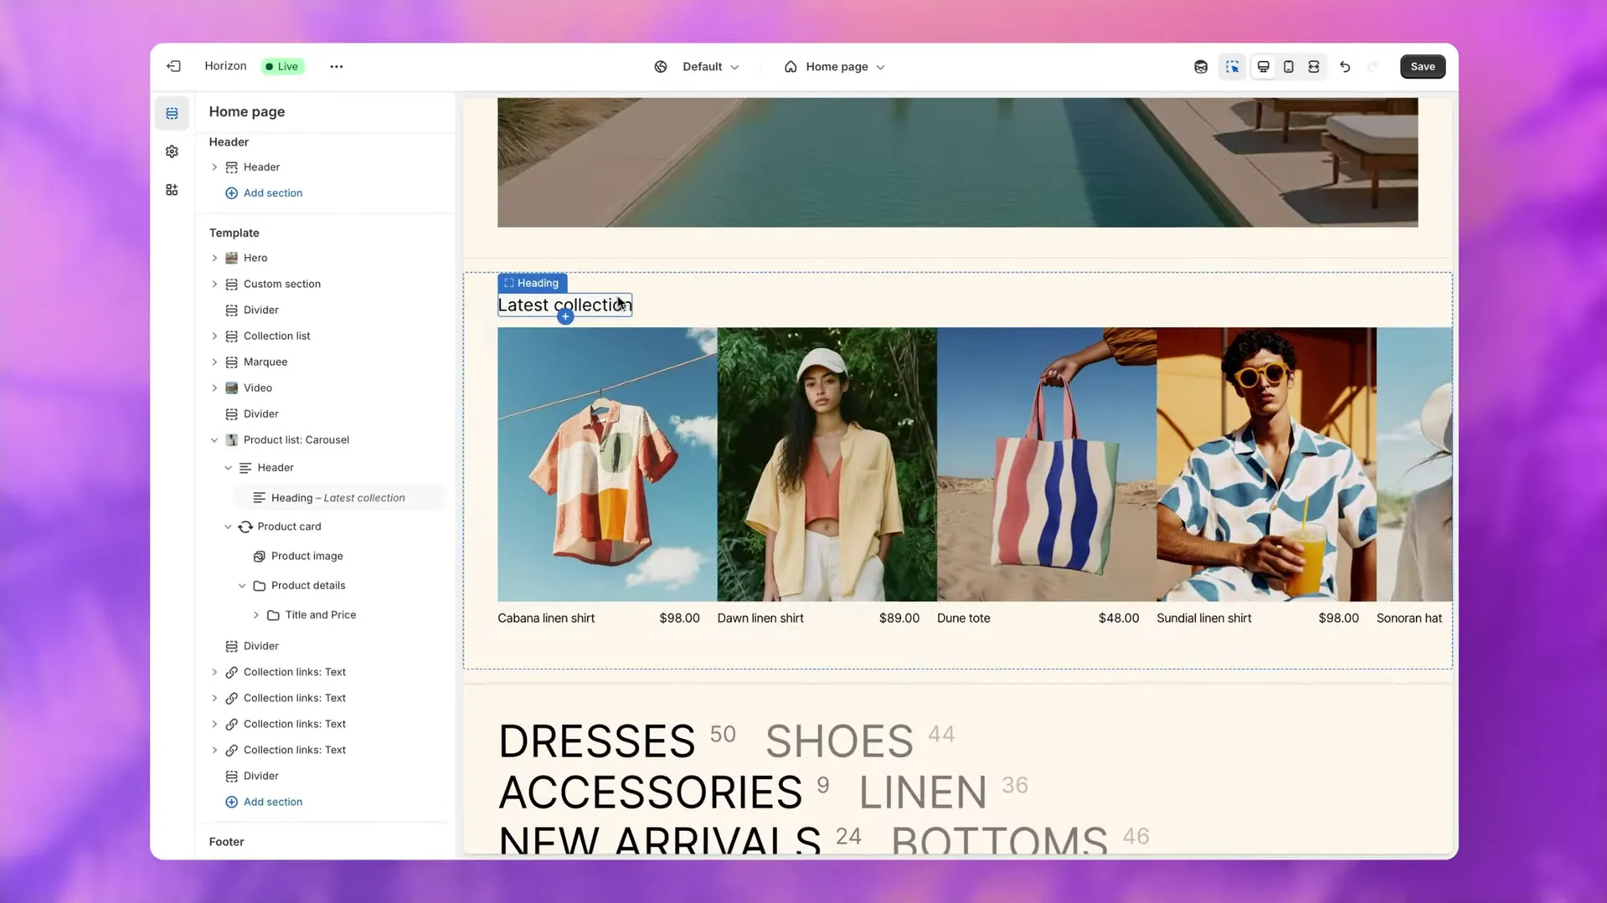This screenshot has height=903, width=1607.
Task: Click Product list: Carousel thumbnail icon
Action: (231, 439)
